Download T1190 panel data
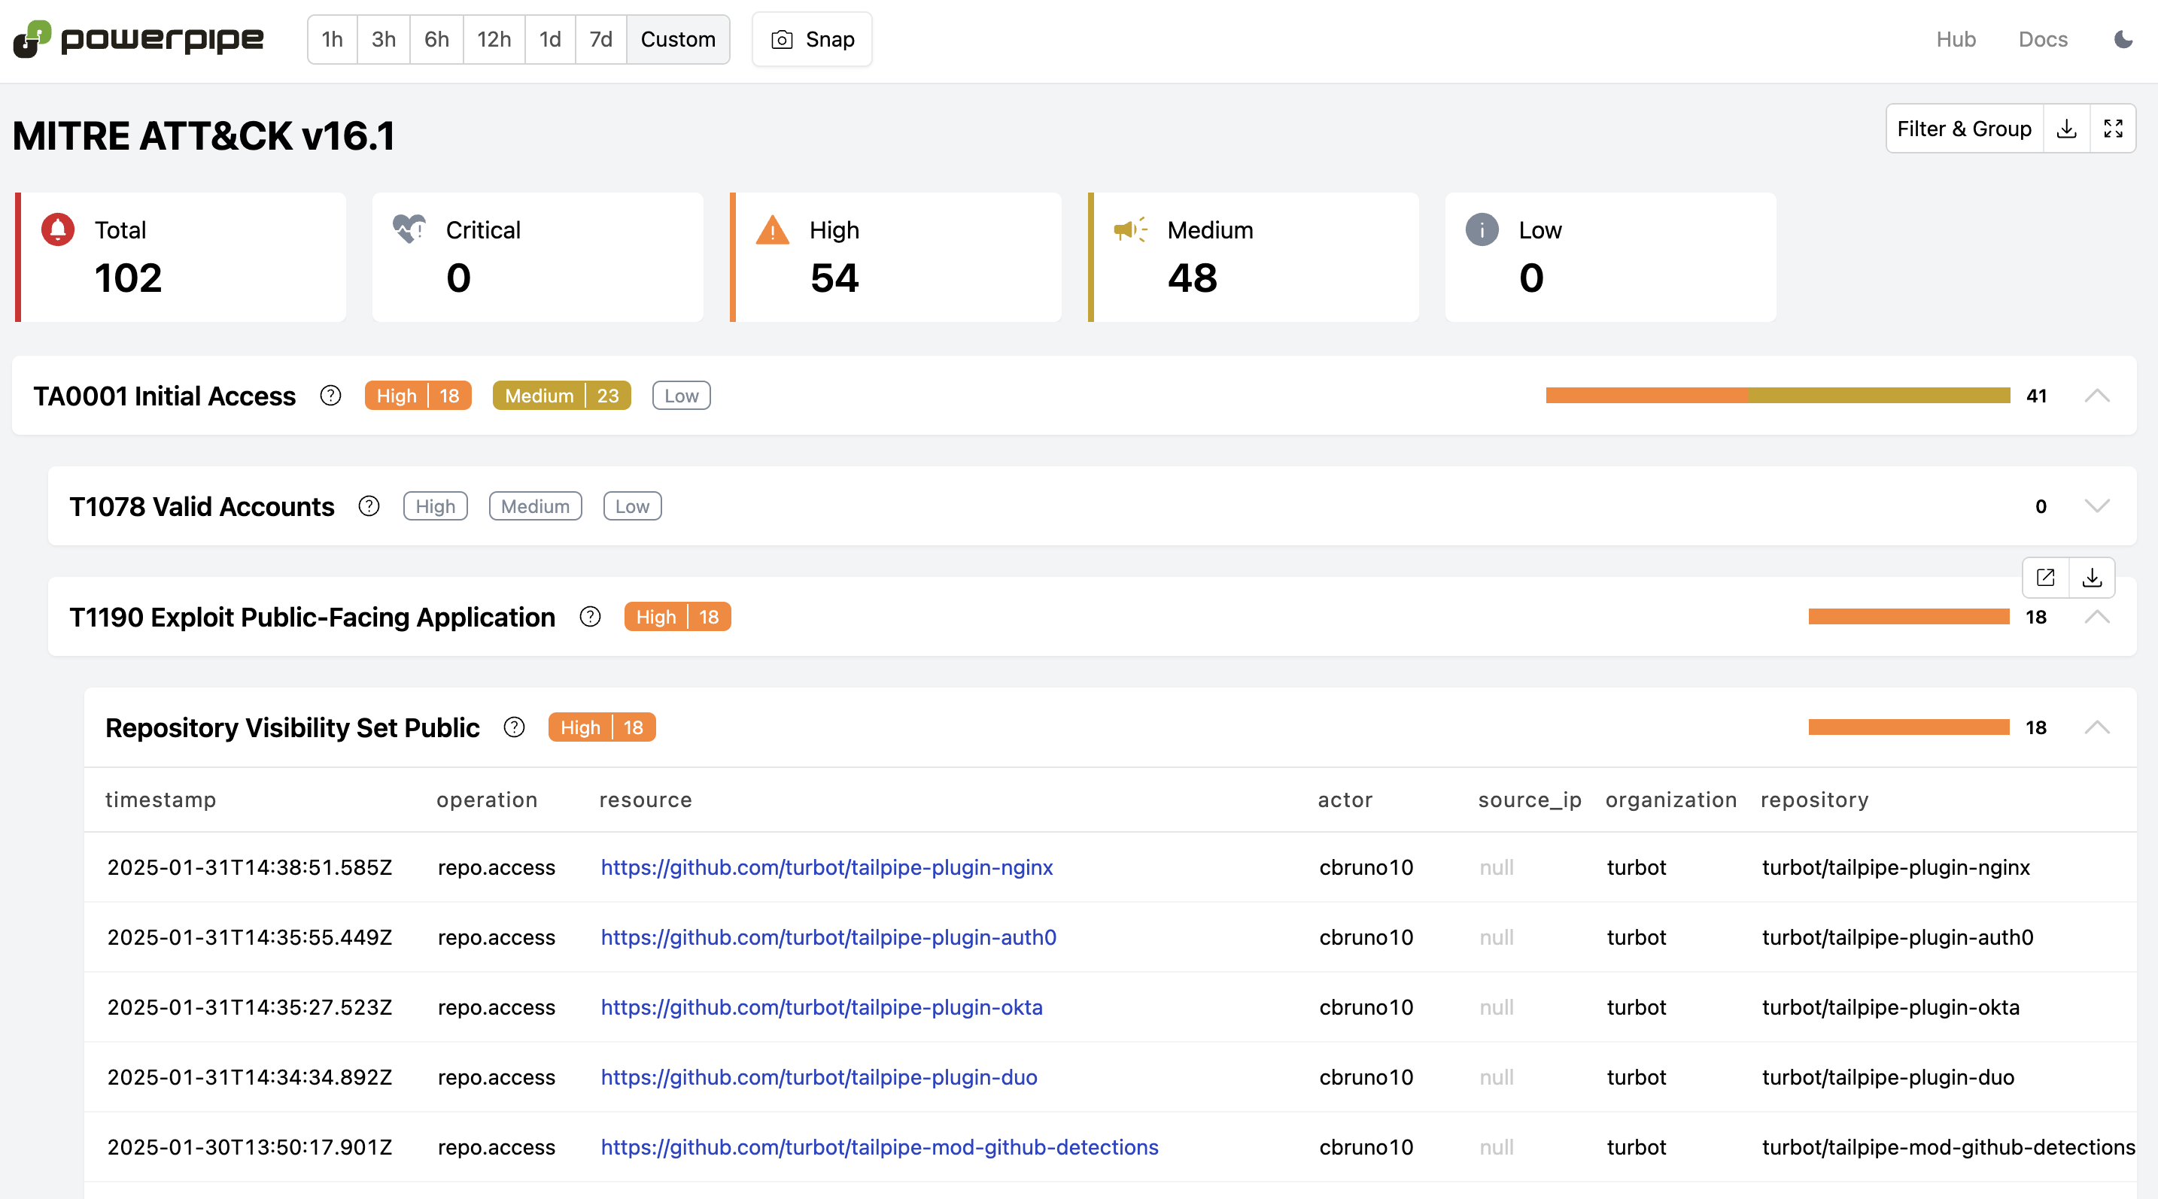This screenshot has width=2158, height=1199. click(2092, 577)
